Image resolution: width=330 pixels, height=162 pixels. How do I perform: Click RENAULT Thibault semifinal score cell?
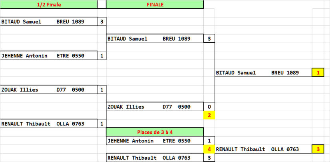click(x=102, y=124)
